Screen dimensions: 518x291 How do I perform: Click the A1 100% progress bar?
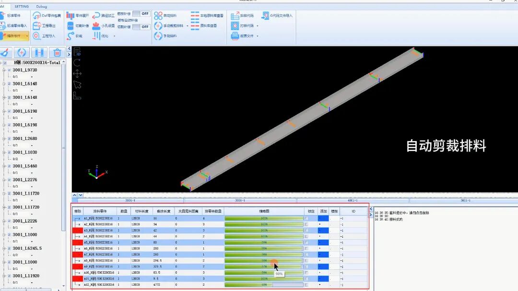coord(264,218)
